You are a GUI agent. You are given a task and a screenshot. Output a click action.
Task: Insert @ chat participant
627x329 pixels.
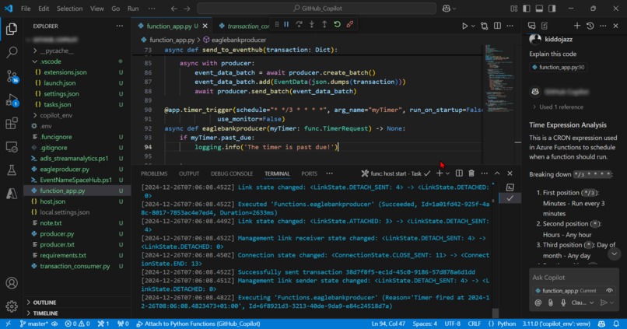pyautogui.click(x=538, y=303)
